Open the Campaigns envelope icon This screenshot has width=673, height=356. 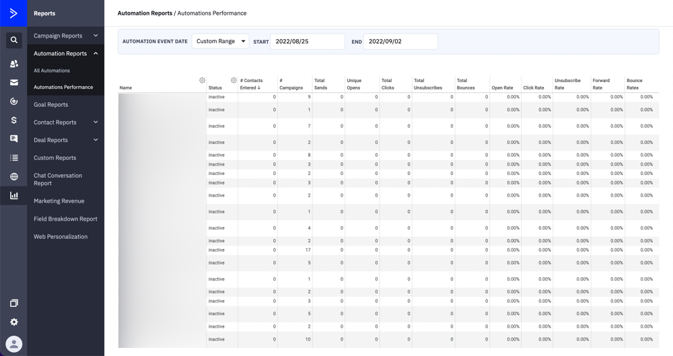tap(13, 83)
